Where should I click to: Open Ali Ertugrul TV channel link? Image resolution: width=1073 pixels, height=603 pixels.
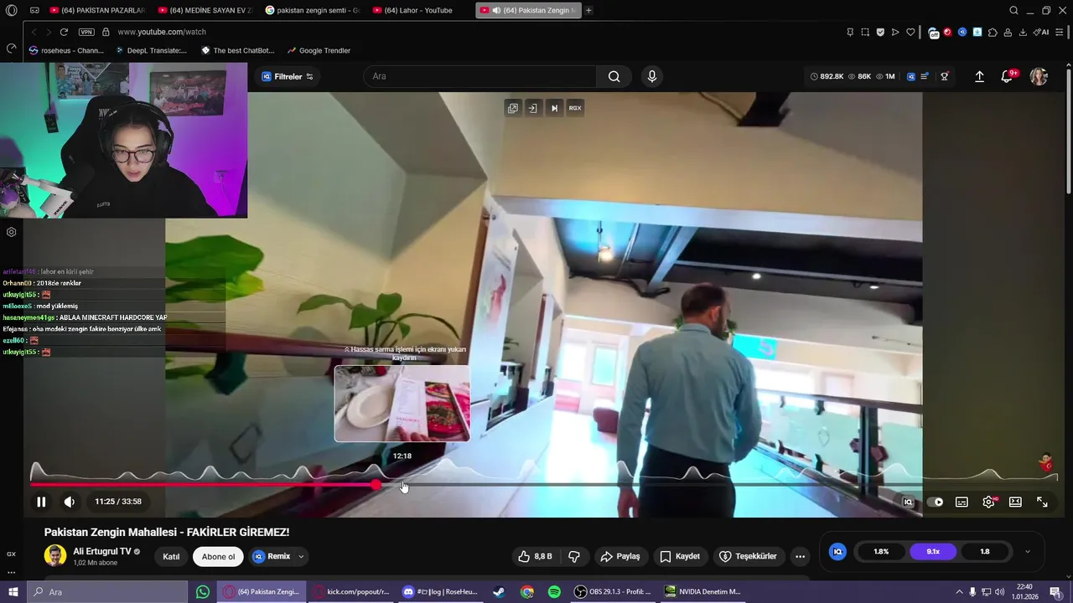[x=101, y=551]
